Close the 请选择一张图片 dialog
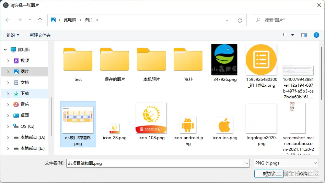The height and width of the screenshot is (183, 325). [319, 5]
